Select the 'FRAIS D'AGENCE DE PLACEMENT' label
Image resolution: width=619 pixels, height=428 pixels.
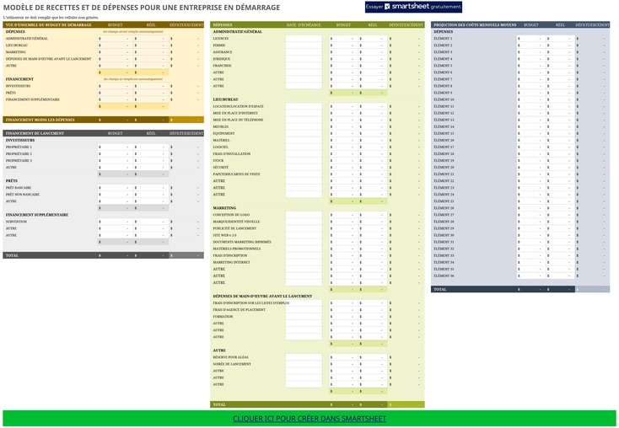click(240, 310)
